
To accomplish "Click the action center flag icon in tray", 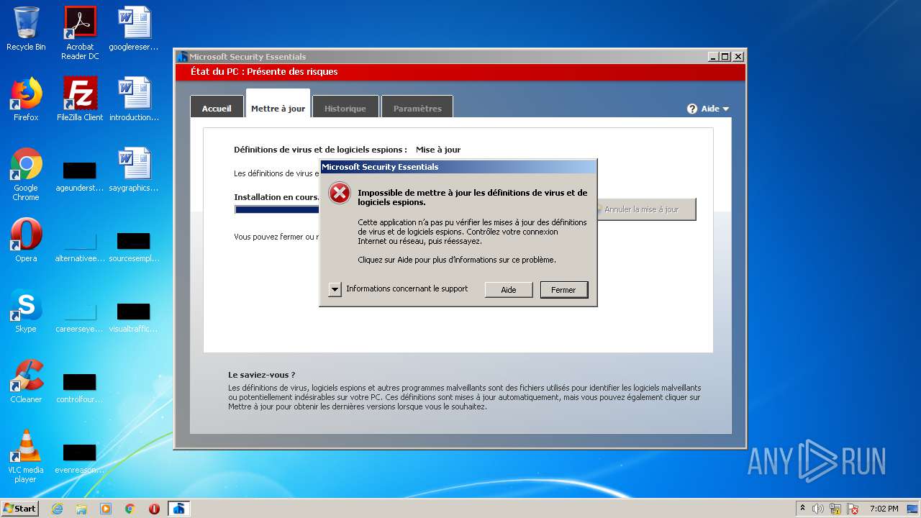I will click(853, 509).
